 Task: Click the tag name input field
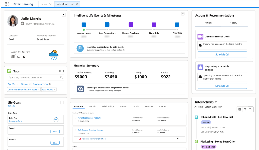(x=35, y=77)
